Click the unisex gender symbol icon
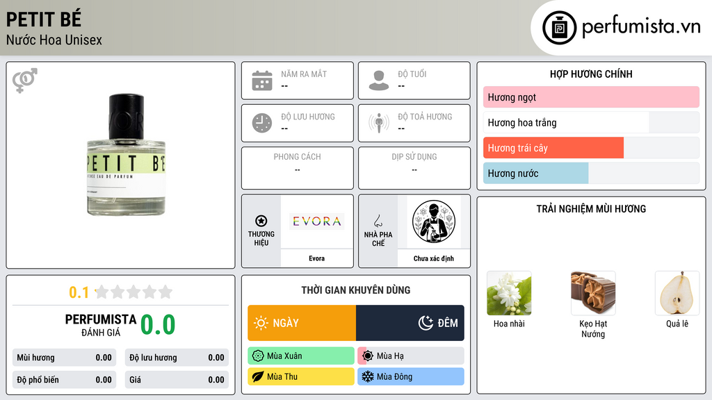 pyautogui.click(x=25, y=81)
